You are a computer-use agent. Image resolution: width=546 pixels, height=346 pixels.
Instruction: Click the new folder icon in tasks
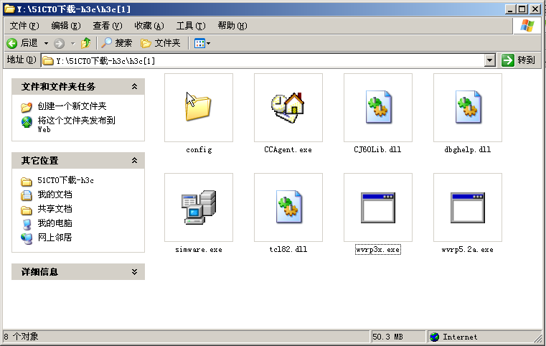point(27,107)
